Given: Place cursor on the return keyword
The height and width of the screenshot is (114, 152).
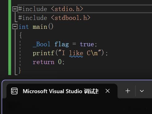Looking at the screenshot, I should [x=43, y=62].
